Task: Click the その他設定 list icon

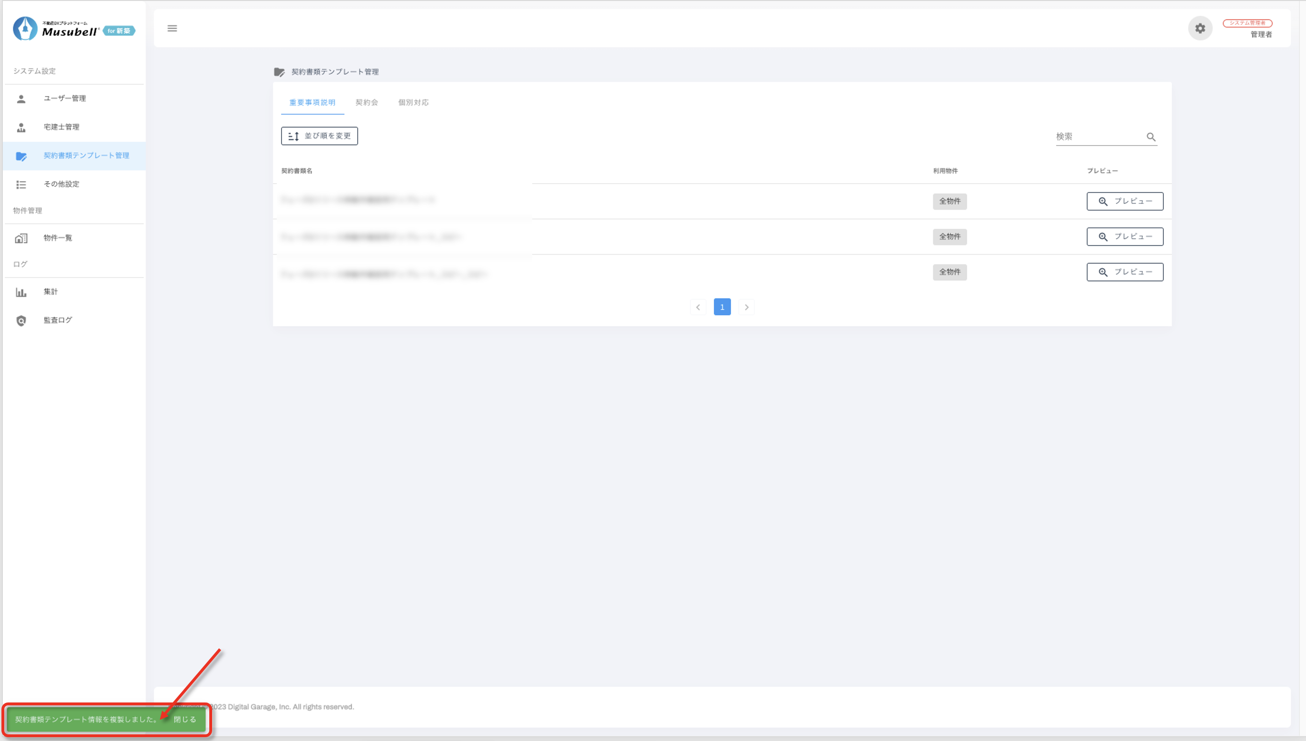Action: point(21,184)
